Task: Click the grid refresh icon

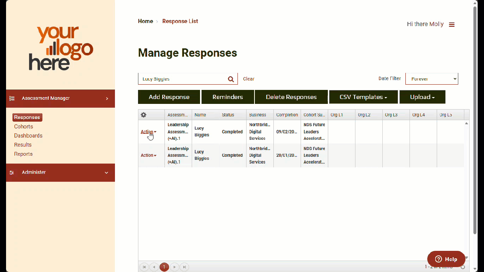Action: [x=463, y=267]
